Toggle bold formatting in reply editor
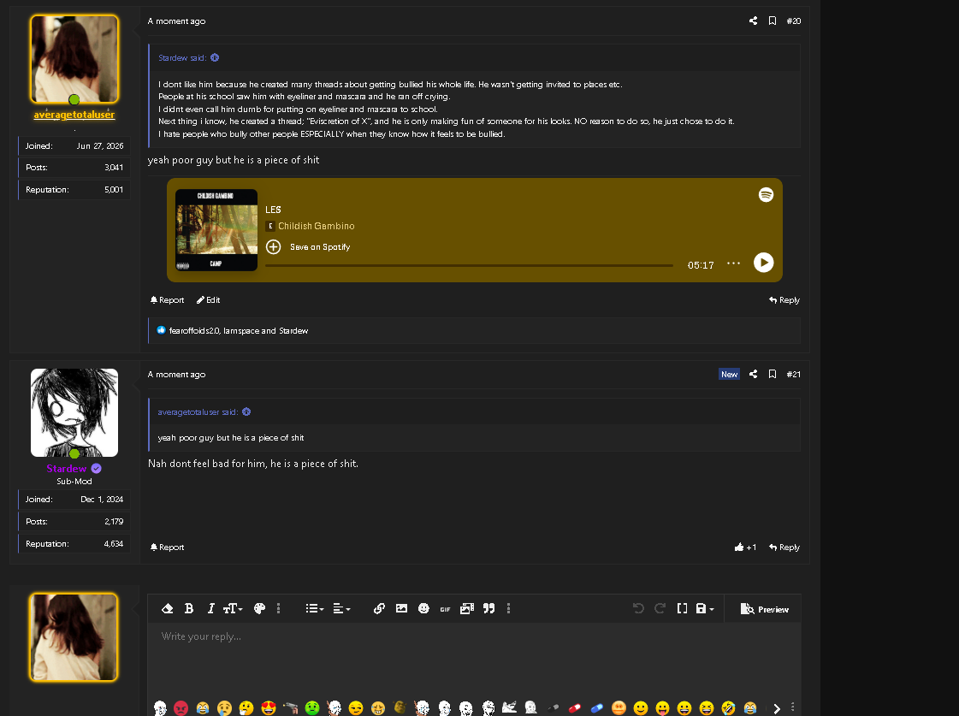The height and width of the screenshot is (716, 959). click(189, 608)
